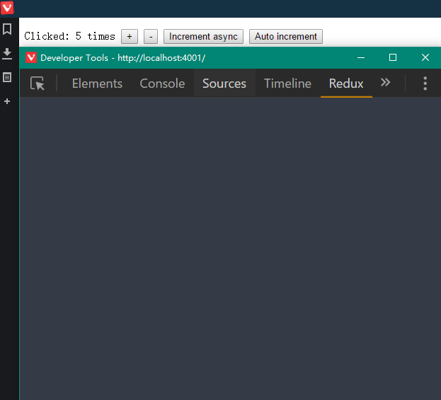Show more DevTools tabs with chevrons

coord(385,82)
